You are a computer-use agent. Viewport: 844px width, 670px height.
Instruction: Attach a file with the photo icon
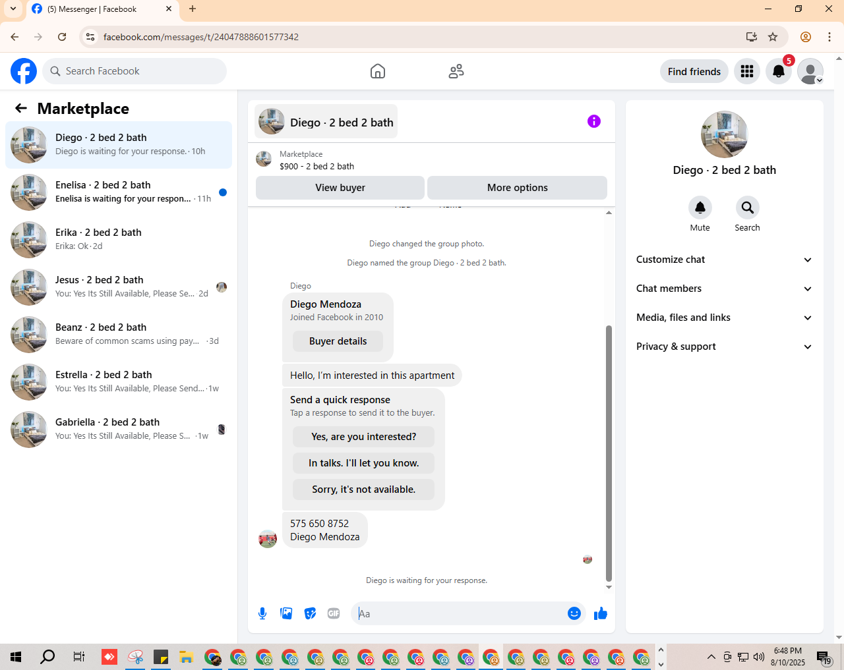tap(286, 613)
